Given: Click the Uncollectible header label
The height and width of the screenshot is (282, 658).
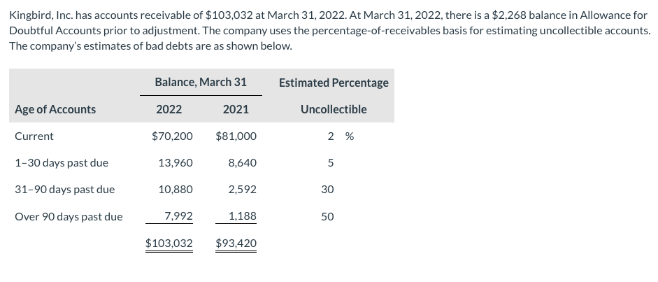Looking at the screenshot, I should click(x=334, y=110).
